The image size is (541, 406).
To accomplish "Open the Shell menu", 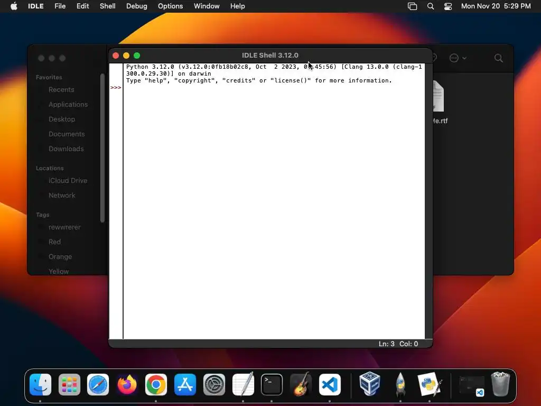I will [108, 6].
